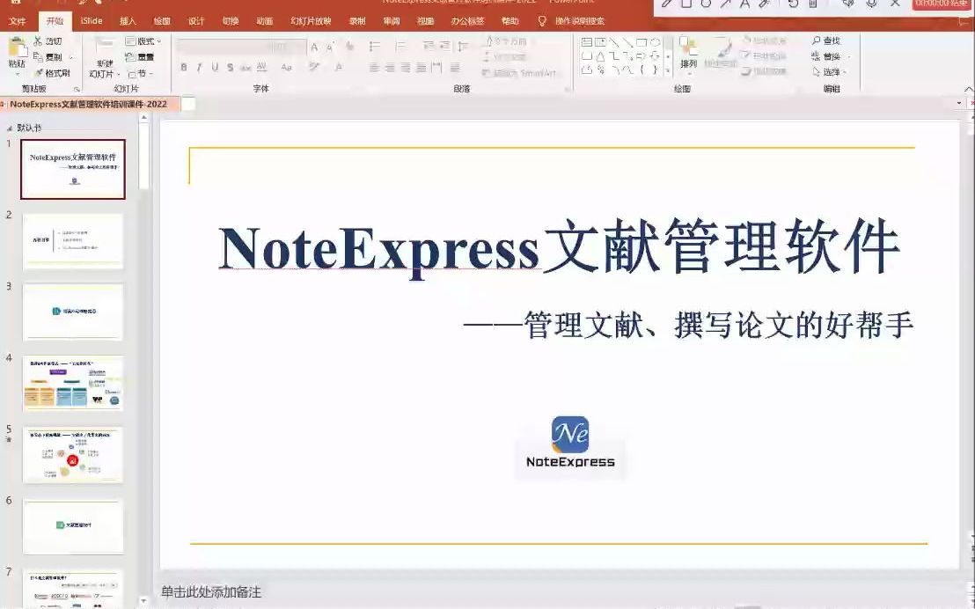Toggle underline formatting

(x=215, y=67)
